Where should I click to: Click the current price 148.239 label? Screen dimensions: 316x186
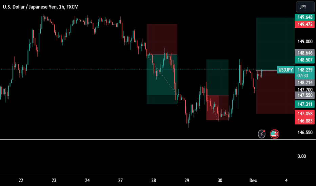click(x=305, y=70)
